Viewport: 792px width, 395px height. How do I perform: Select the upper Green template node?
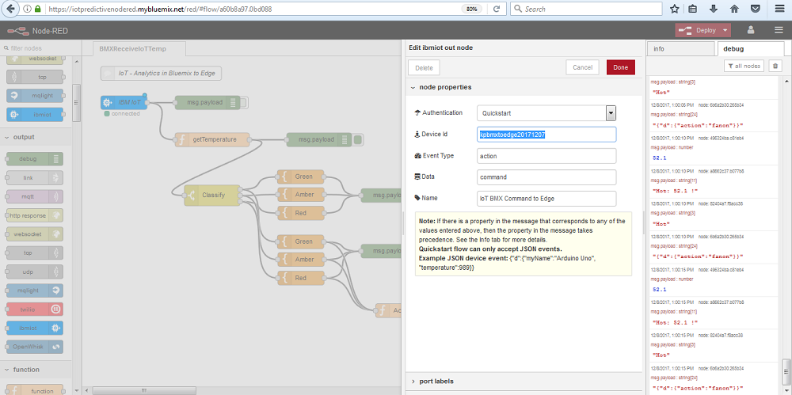coord(301,177)
